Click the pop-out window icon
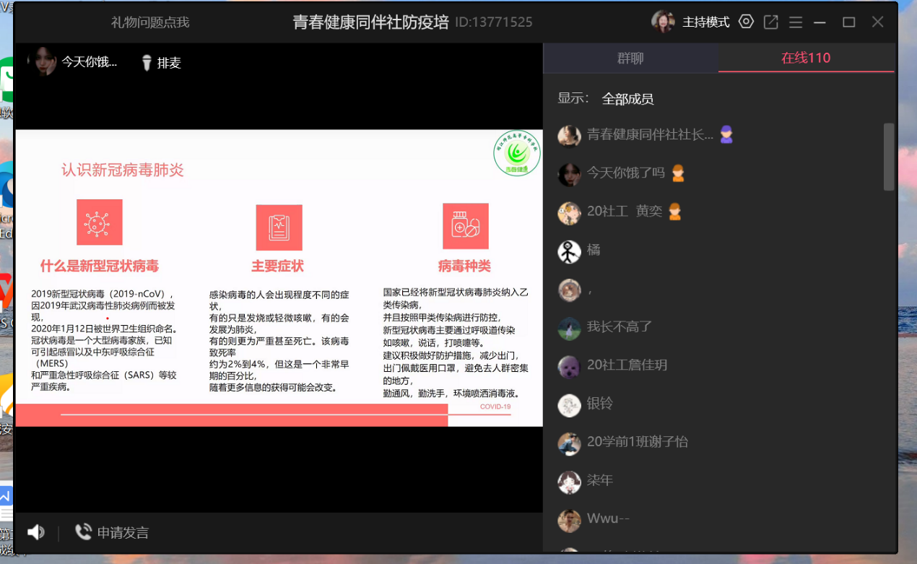 coord(771,22)
